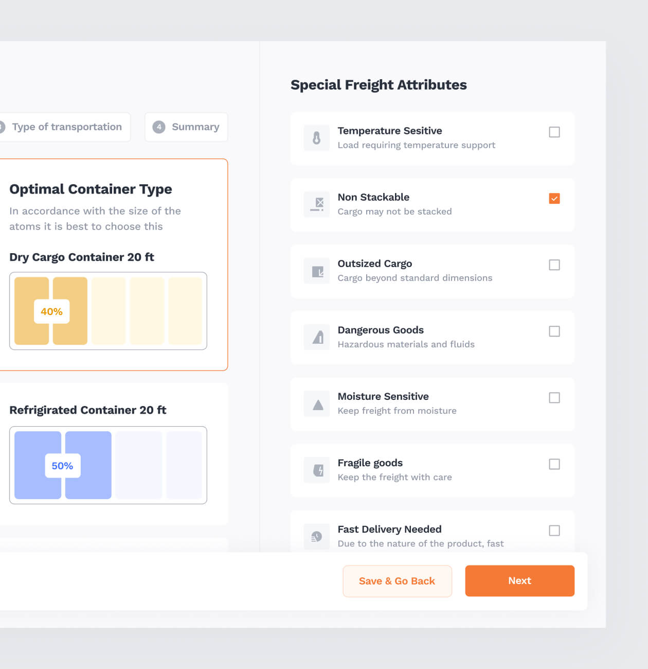Screen dimensions: 648x669
Task: Click the Non Stackable cargo icon
Action: tap(316, 204)
